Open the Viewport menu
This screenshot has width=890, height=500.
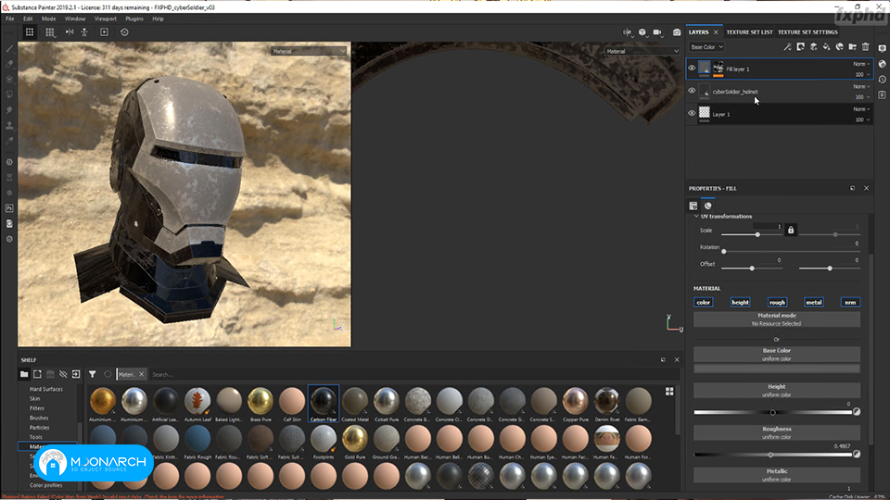coord(105,19)
